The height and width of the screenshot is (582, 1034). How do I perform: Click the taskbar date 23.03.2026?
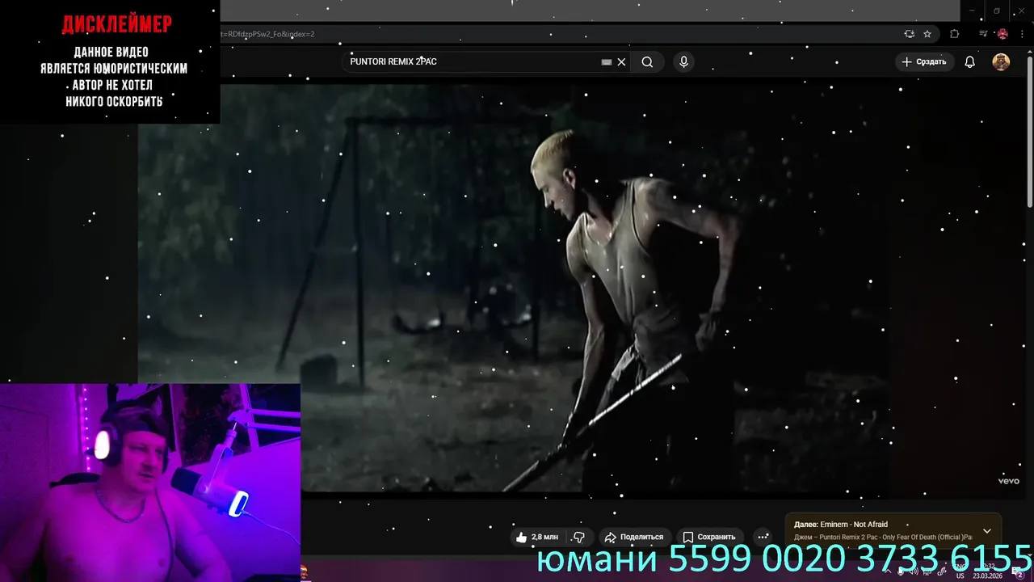[987, 576]
